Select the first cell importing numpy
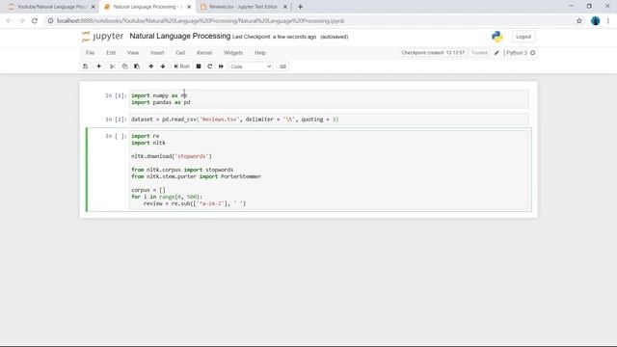Viewport: 617px width, 347px height. click(x=329, y=98)
